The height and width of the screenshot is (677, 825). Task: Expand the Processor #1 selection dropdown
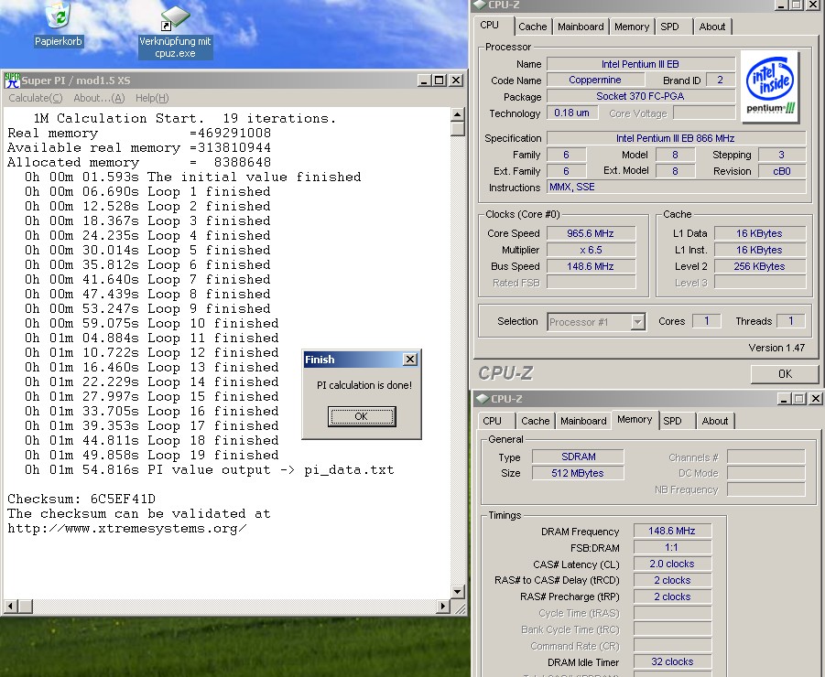(637, 322)
